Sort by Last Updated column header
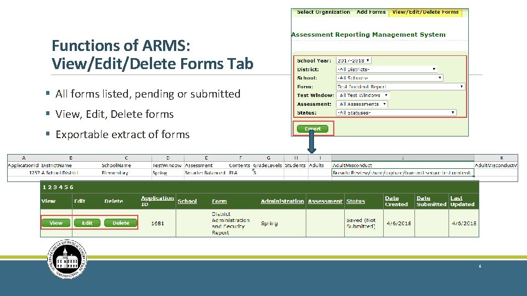 pos(462,201)
